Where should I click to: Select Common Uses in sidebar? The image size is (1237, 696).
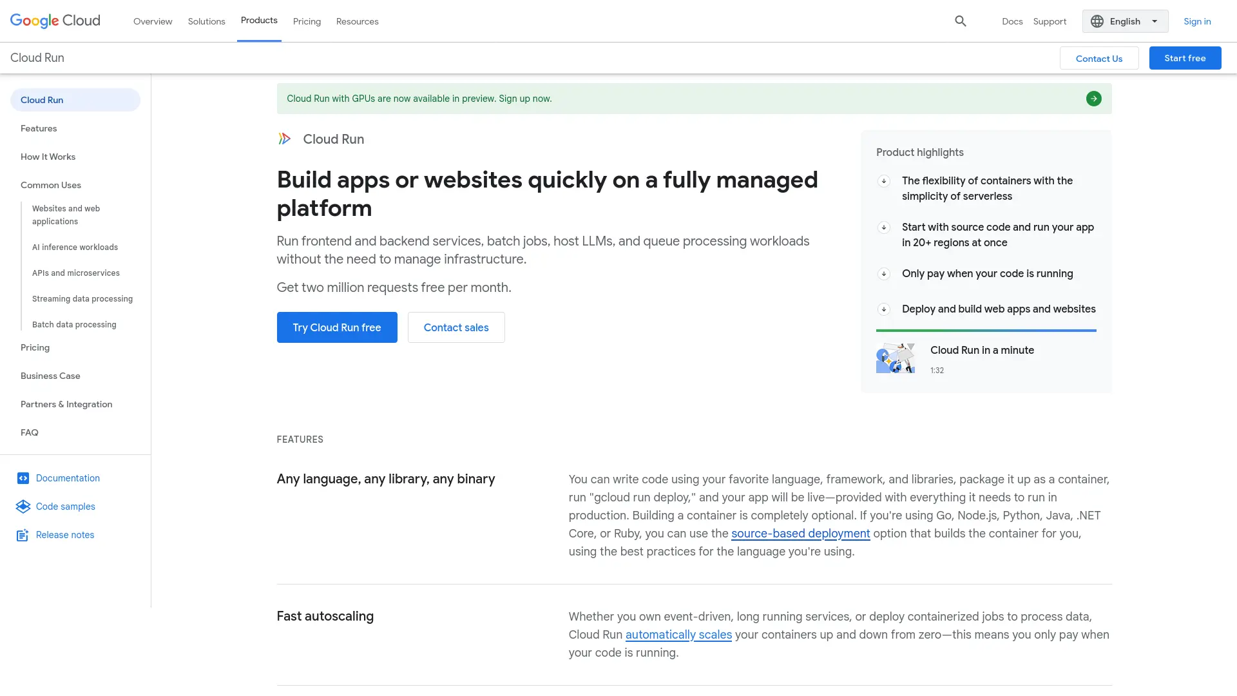click(x=51, y=185)
